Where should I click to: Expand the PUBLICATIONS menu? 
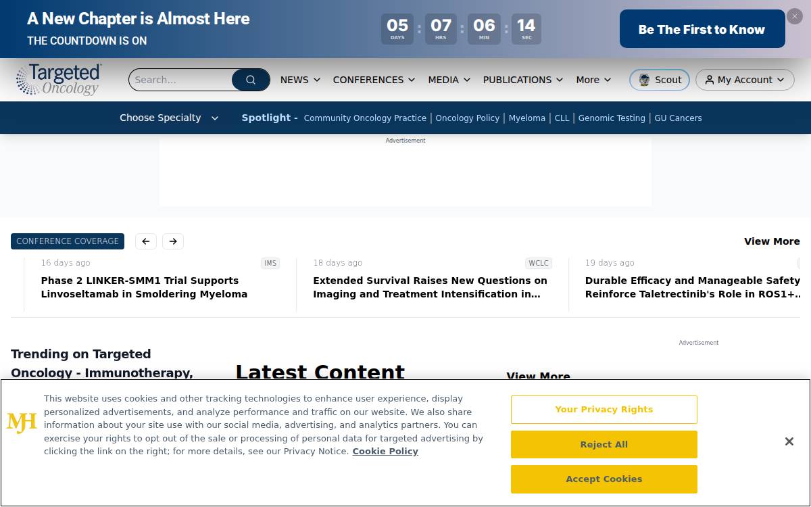[523, 80]
